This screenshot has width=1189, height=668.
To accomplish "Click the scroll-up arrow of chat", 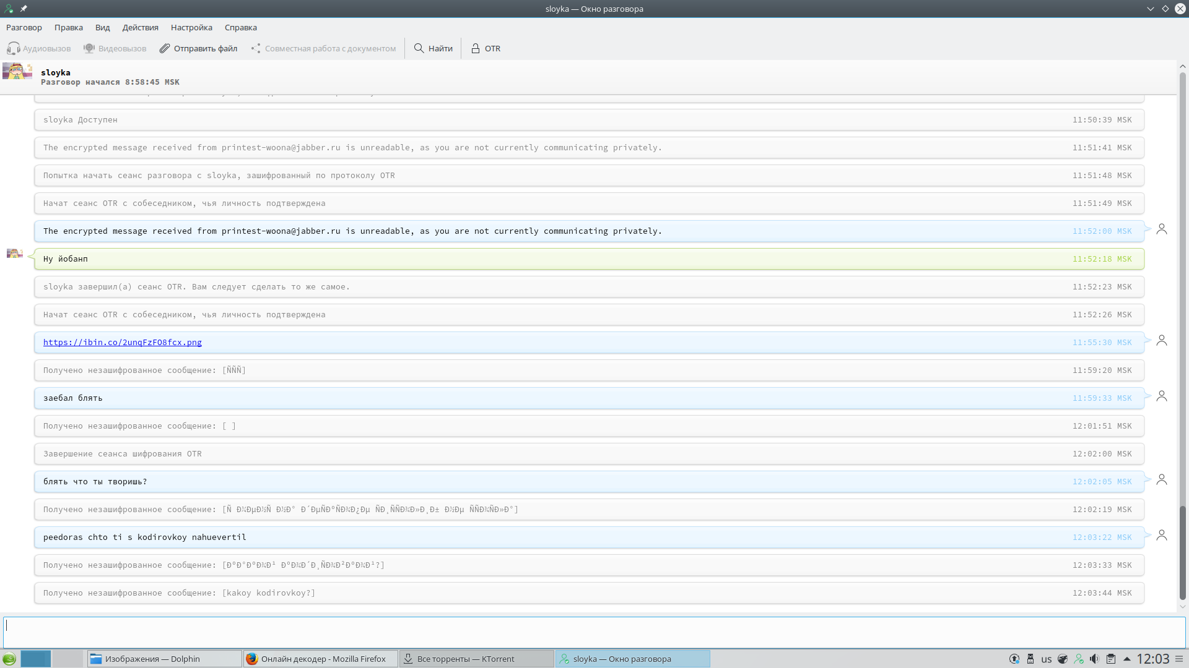I will (1182, 66).
